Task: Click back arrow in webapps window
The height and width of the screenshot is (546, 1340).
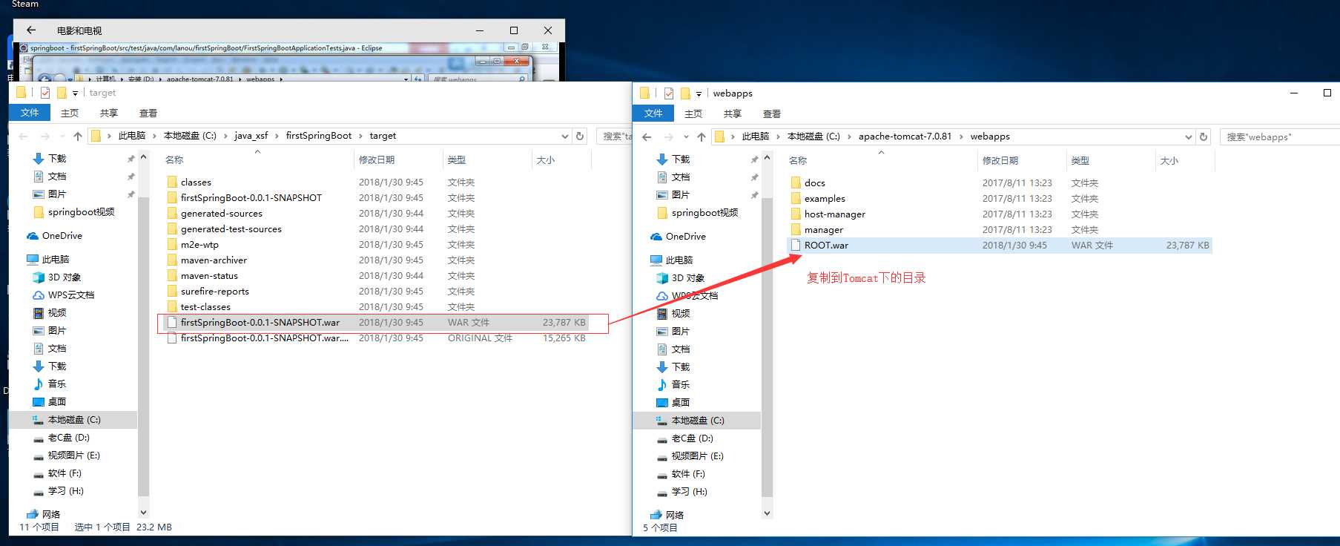Action: pos(647,136)
